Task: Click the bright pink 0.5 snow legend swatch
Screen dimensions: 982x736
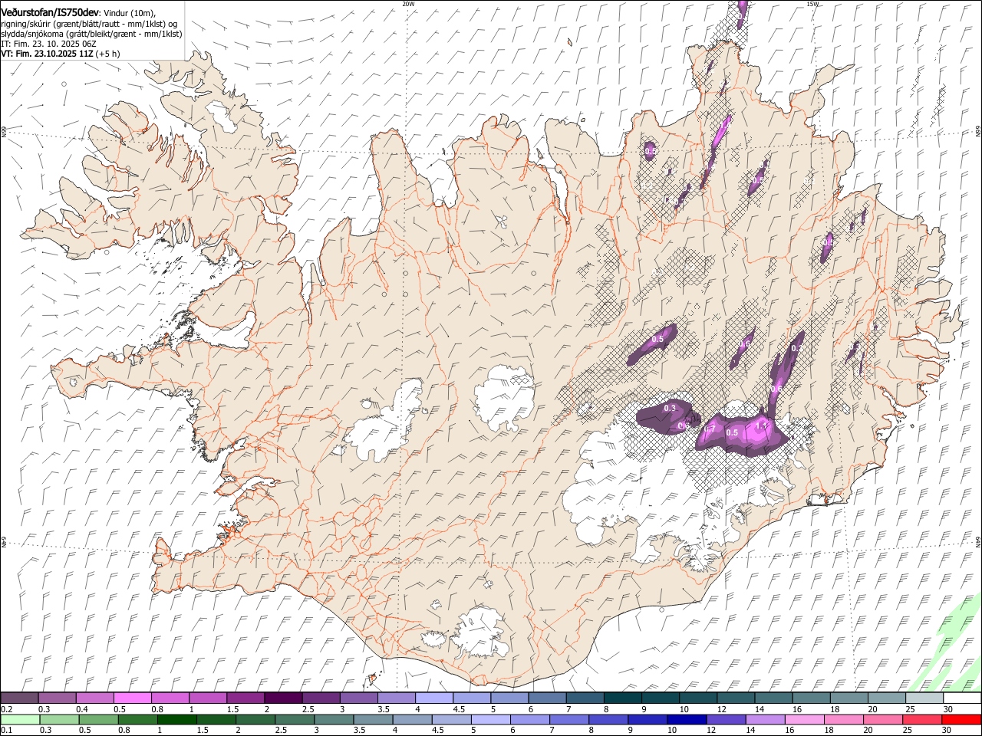Action: (132, 698)
